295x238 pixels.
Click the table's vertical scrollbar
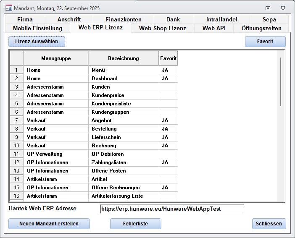click(280, 84)
